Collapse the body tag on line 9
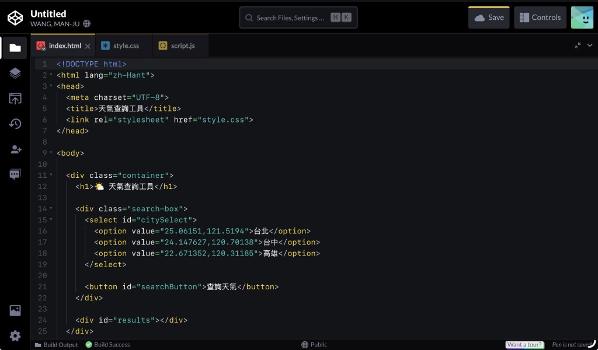598x350 pixels. click(x=51, y=152)
